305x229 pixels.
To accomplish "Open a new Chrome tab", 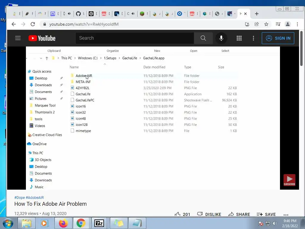I will tap(256, 14).
